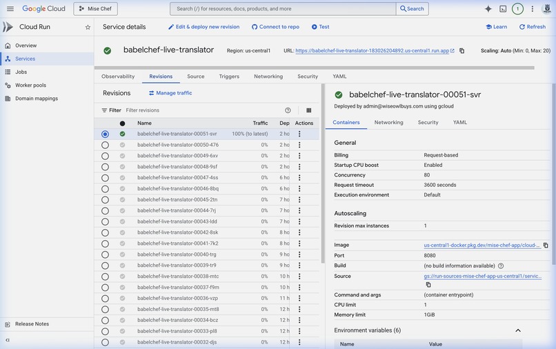Click the Learn button

tap(497, 27)
